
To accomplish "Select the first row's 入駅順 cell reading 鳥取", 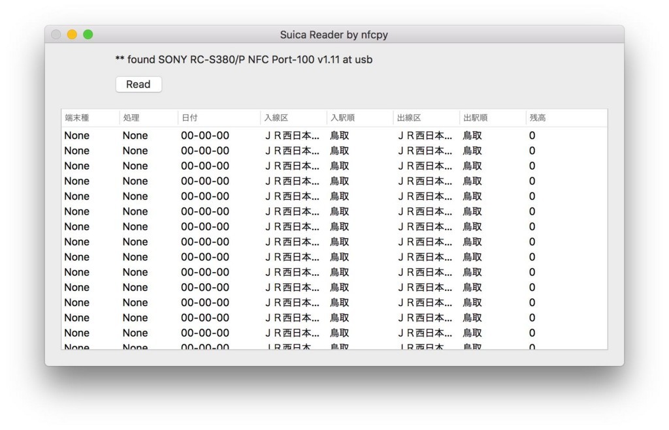I will coord(340,136).
